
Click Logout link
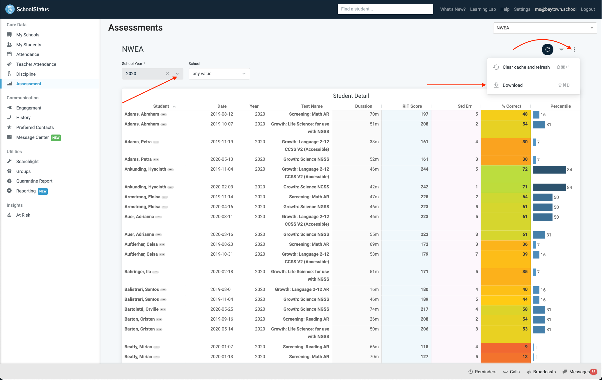(588, 9)
